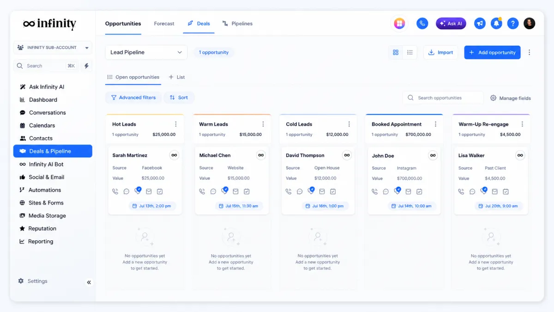This screenshot has height=312, width=554.
Task: Call David Thompson using phone icon
Action: click(289, 191)
